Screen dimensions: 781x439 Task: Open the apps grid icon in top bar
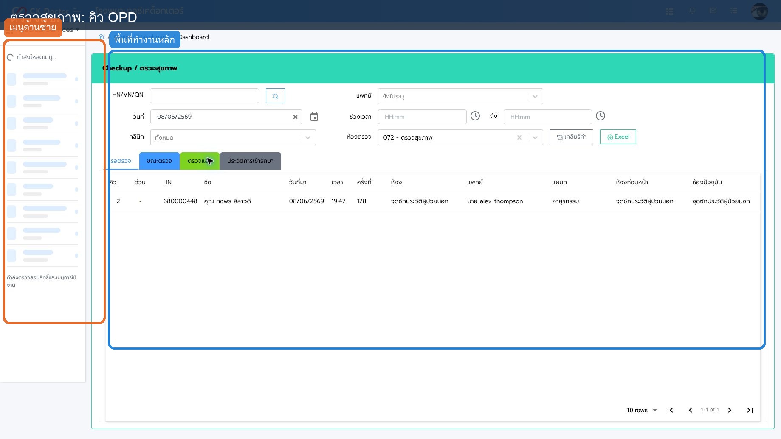(670, 11)
